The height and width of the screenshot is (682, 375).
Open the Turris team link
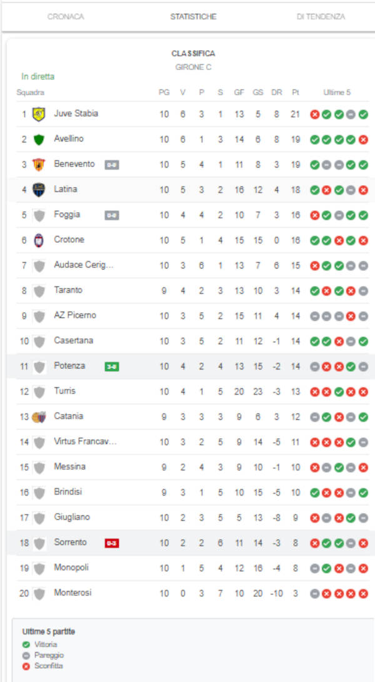[x=65, y=391]
